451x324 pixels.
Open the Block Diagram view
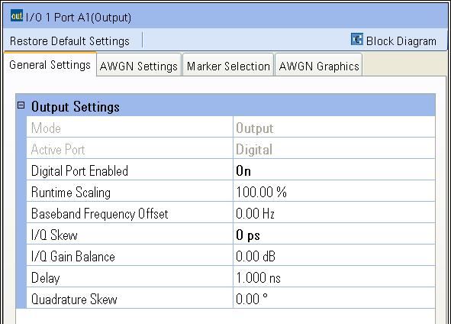click(x=401, y=41)
